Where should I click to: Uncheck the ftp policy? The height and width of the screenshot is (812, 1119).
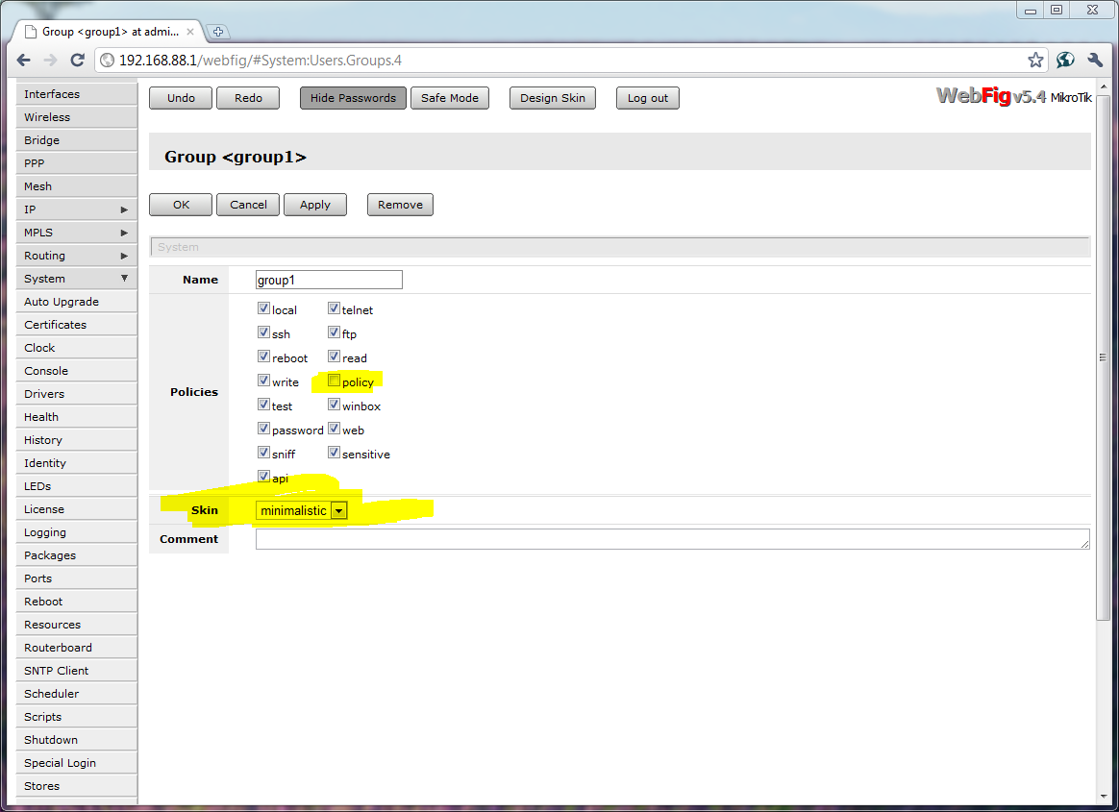334,332
